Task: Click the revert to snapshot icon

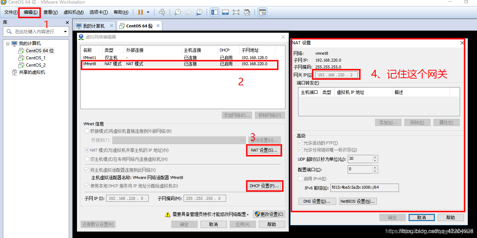Action: click(188, 12)
